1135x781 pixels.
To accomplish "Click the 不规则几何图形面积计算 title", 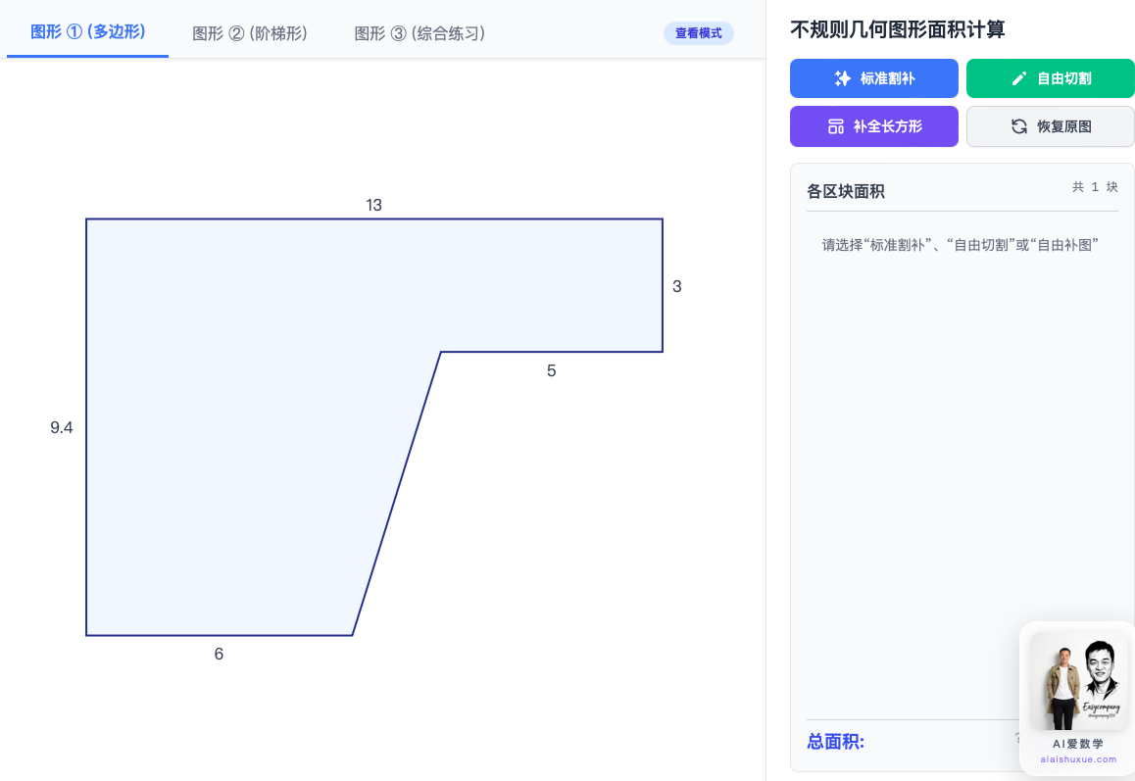I will pyautogui.click(x=897, y=29).
